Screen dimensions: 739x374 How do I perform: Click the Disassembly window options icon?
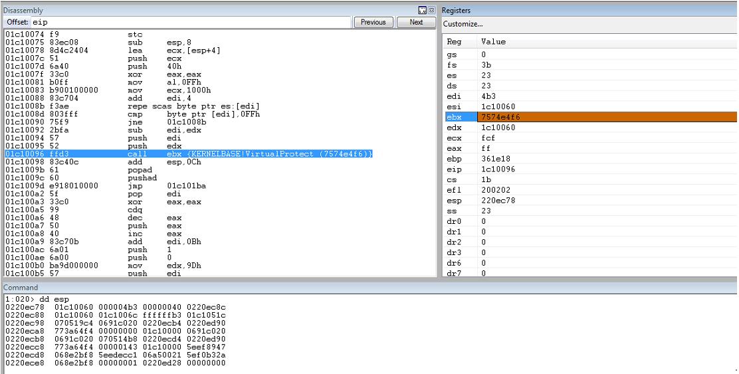point(422,11)
